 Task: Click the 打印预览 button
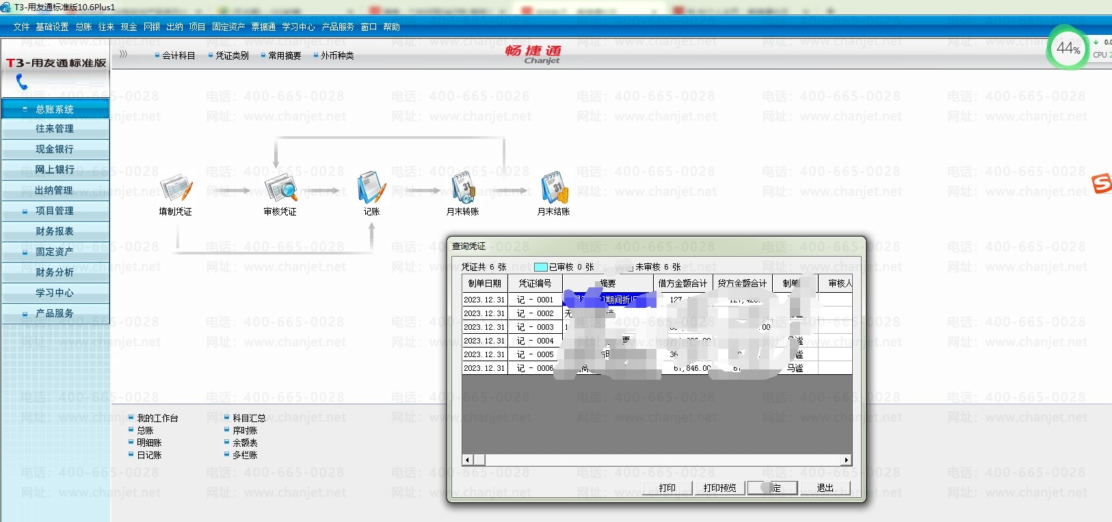[720, 488]
